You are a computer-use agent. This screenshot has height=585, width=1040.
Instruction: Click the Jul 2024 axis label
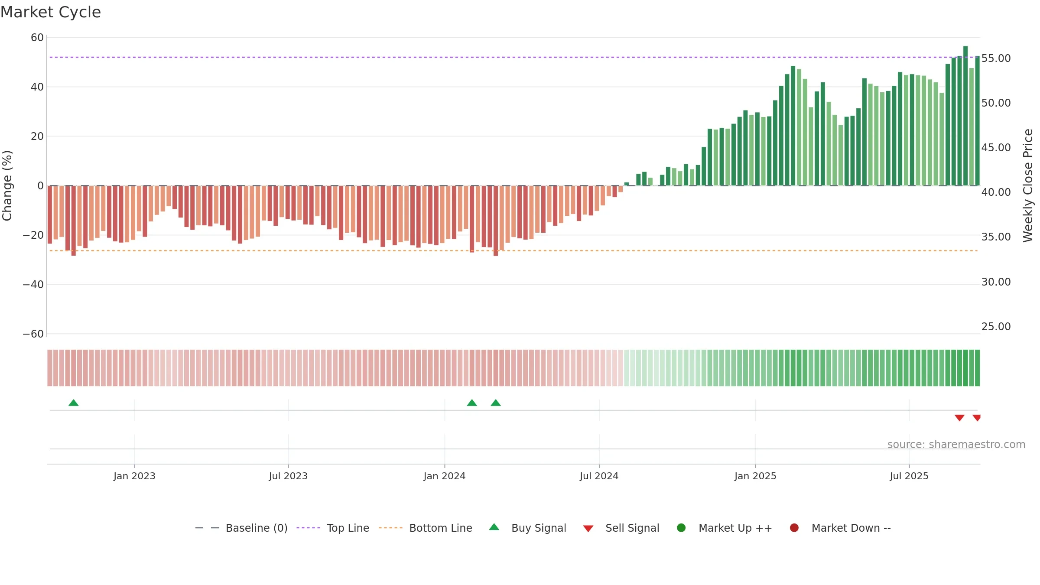tap(599, 476)
